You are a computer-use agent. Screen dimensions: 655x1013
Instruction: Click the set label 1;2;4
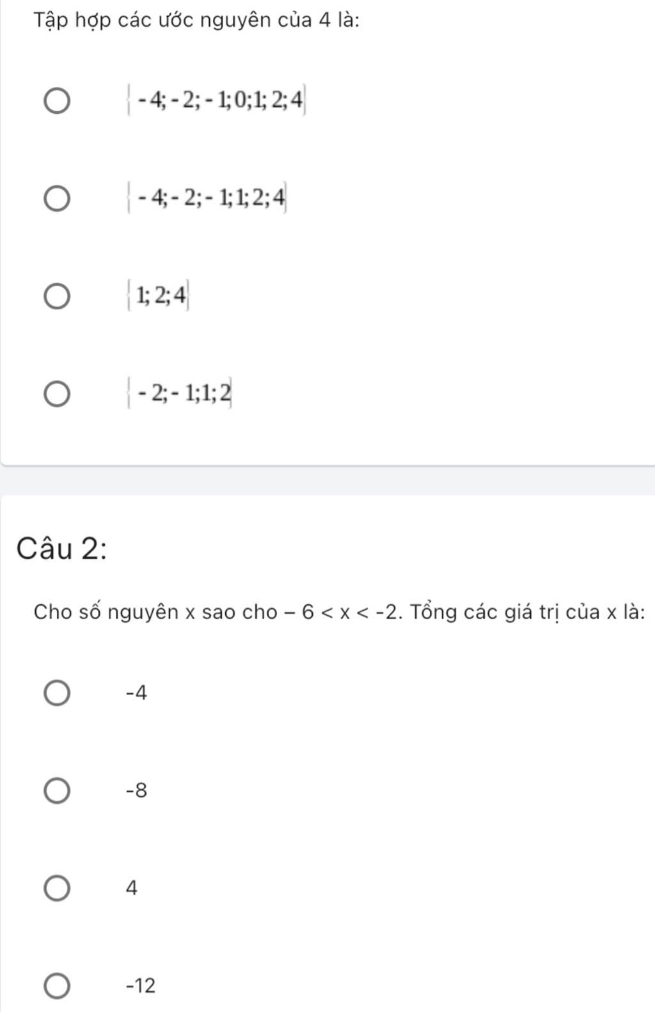coord(158,295)
